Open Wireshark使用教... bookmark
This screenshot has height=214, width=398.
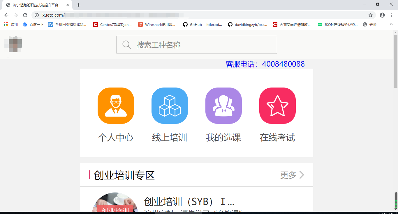(157, 25)
